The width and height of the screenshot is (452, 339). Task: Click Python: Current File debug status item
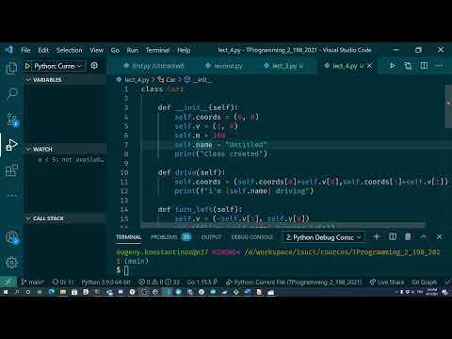294,282
